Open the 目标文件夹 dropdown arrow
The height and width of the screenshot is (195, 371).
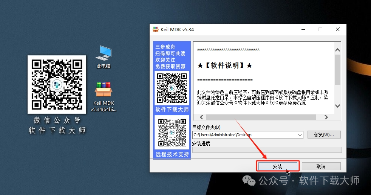300,135
